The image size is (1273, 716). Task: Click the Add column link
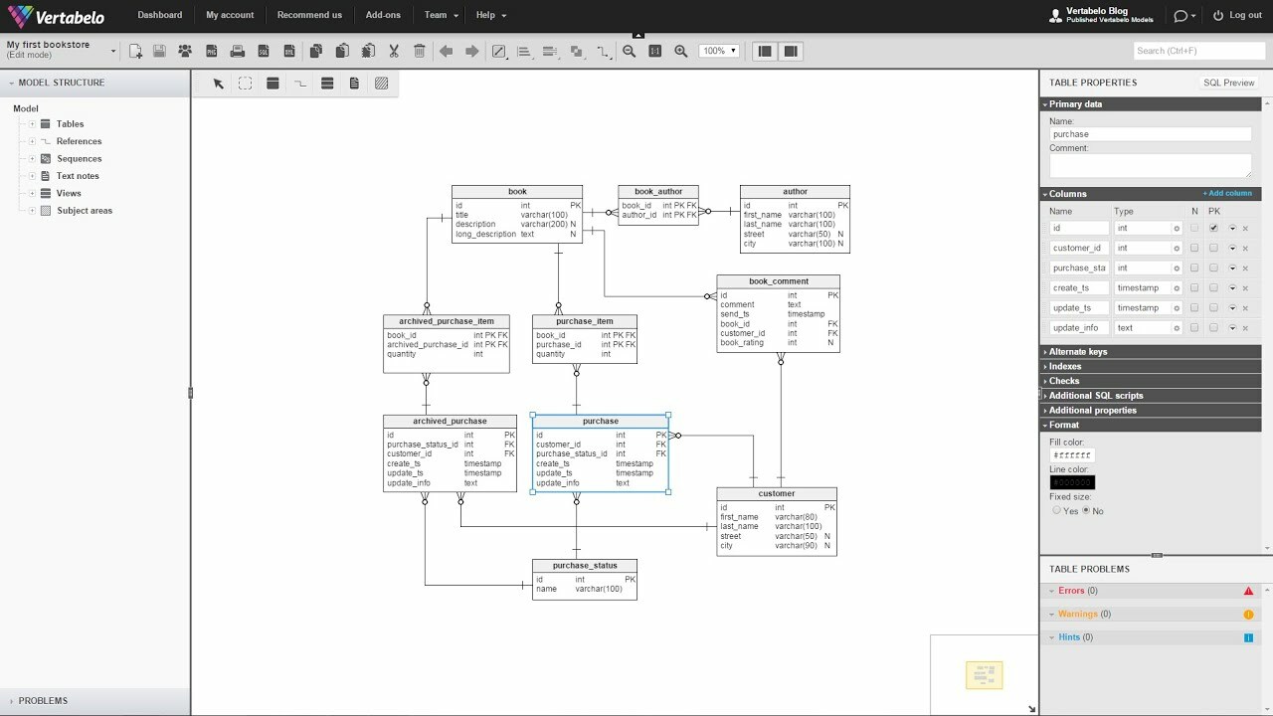tap(1227, 194)
